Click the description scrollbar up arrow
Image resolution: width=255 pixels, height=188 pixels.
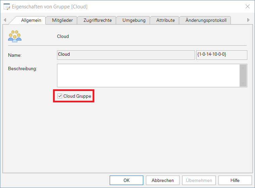(x=243, y=67)
